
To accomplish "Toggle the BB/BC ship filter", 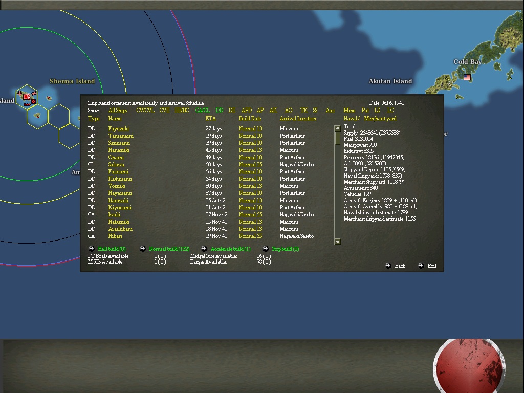I will point(182,110).
